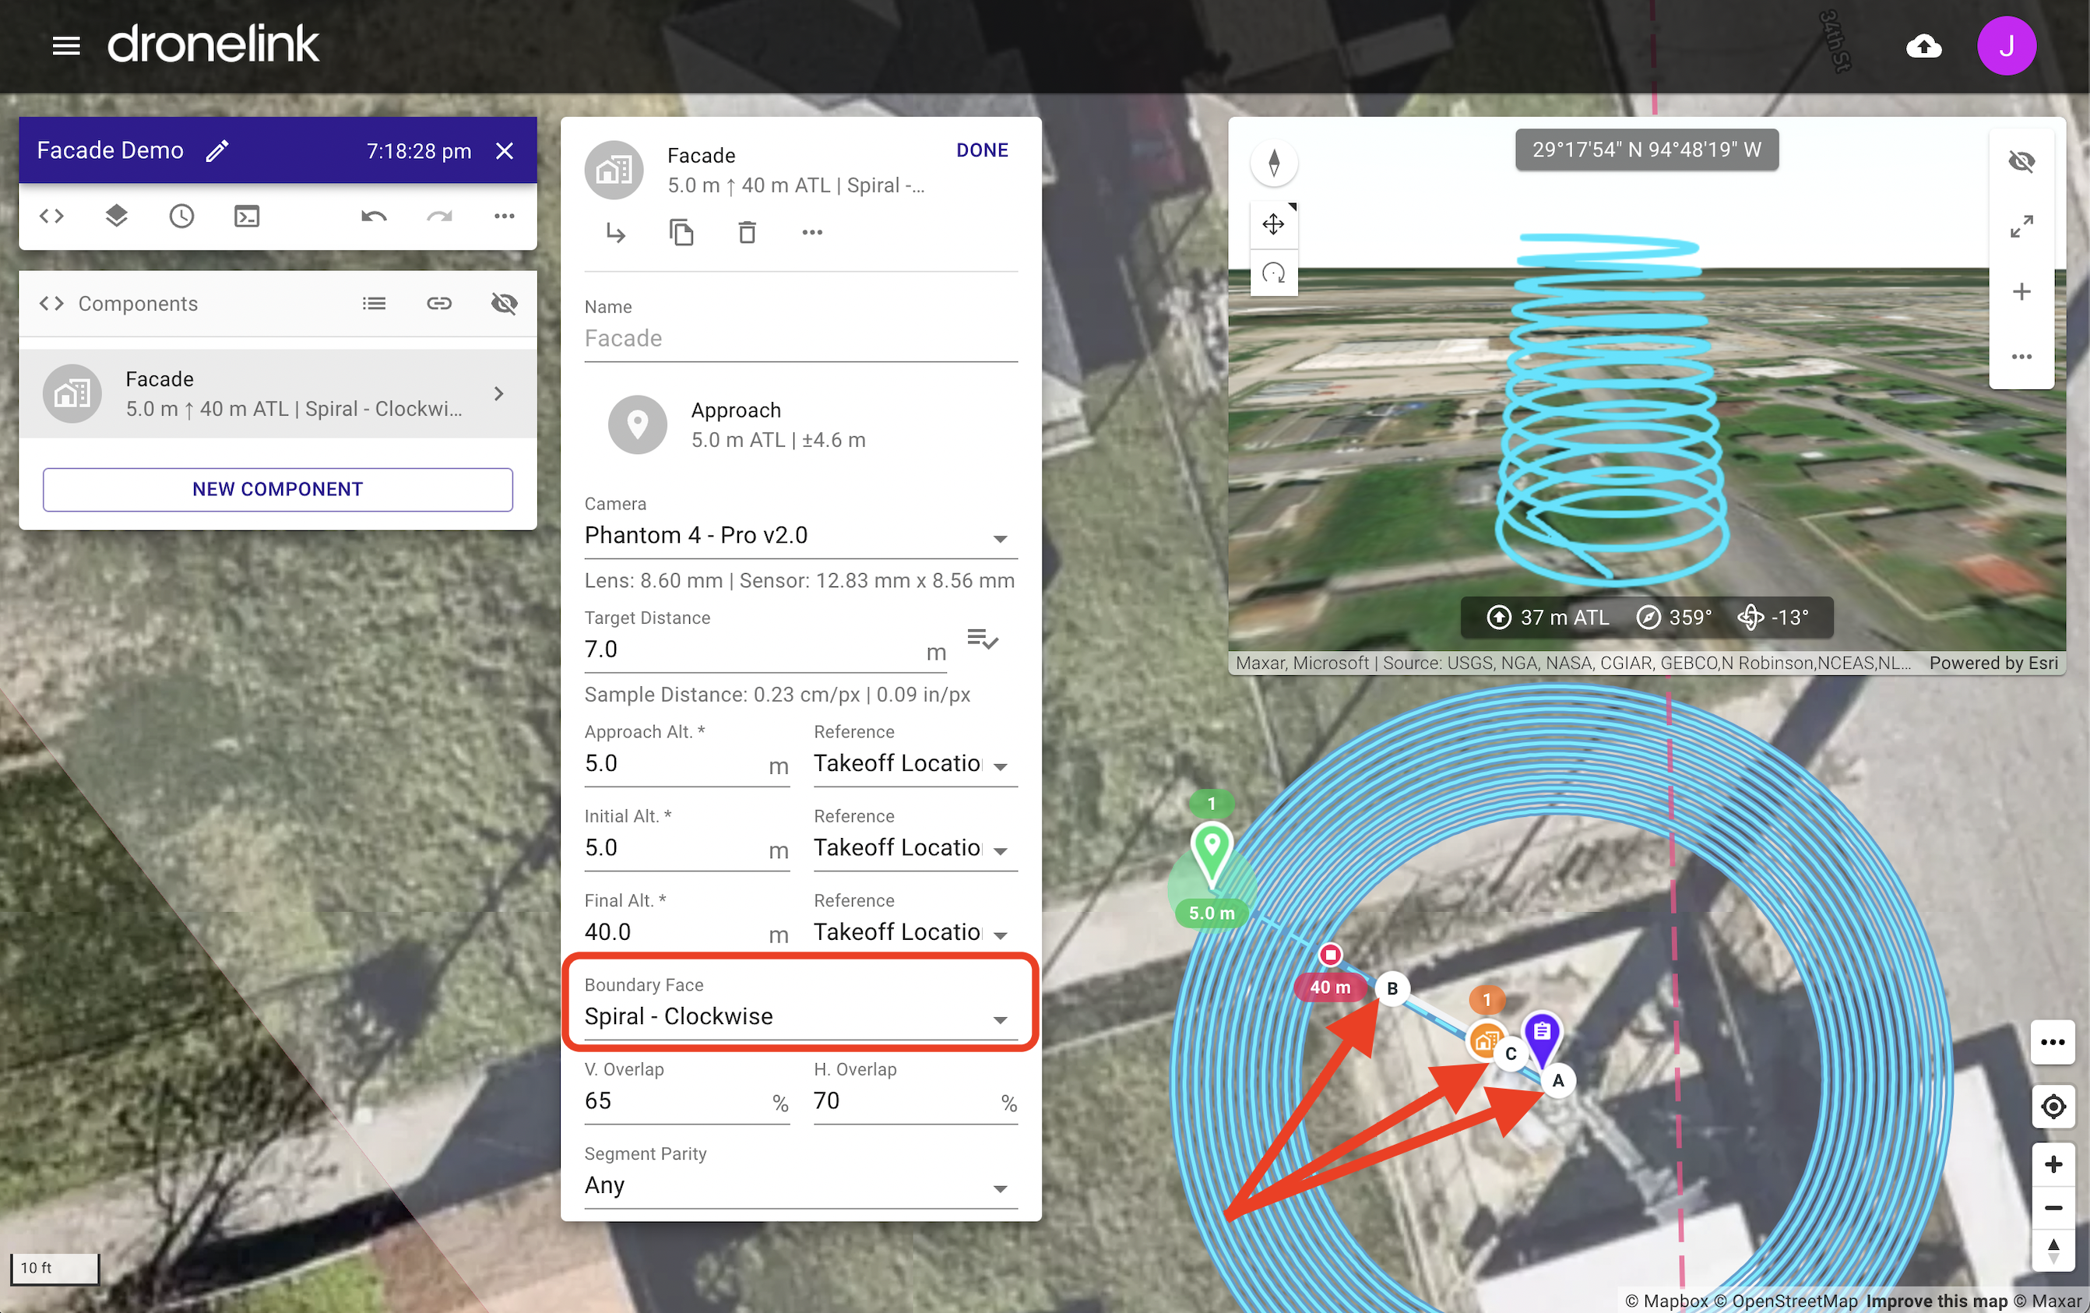Toggle Components visibility eye icon
2090x1313 pixels.
coord(505,303)
